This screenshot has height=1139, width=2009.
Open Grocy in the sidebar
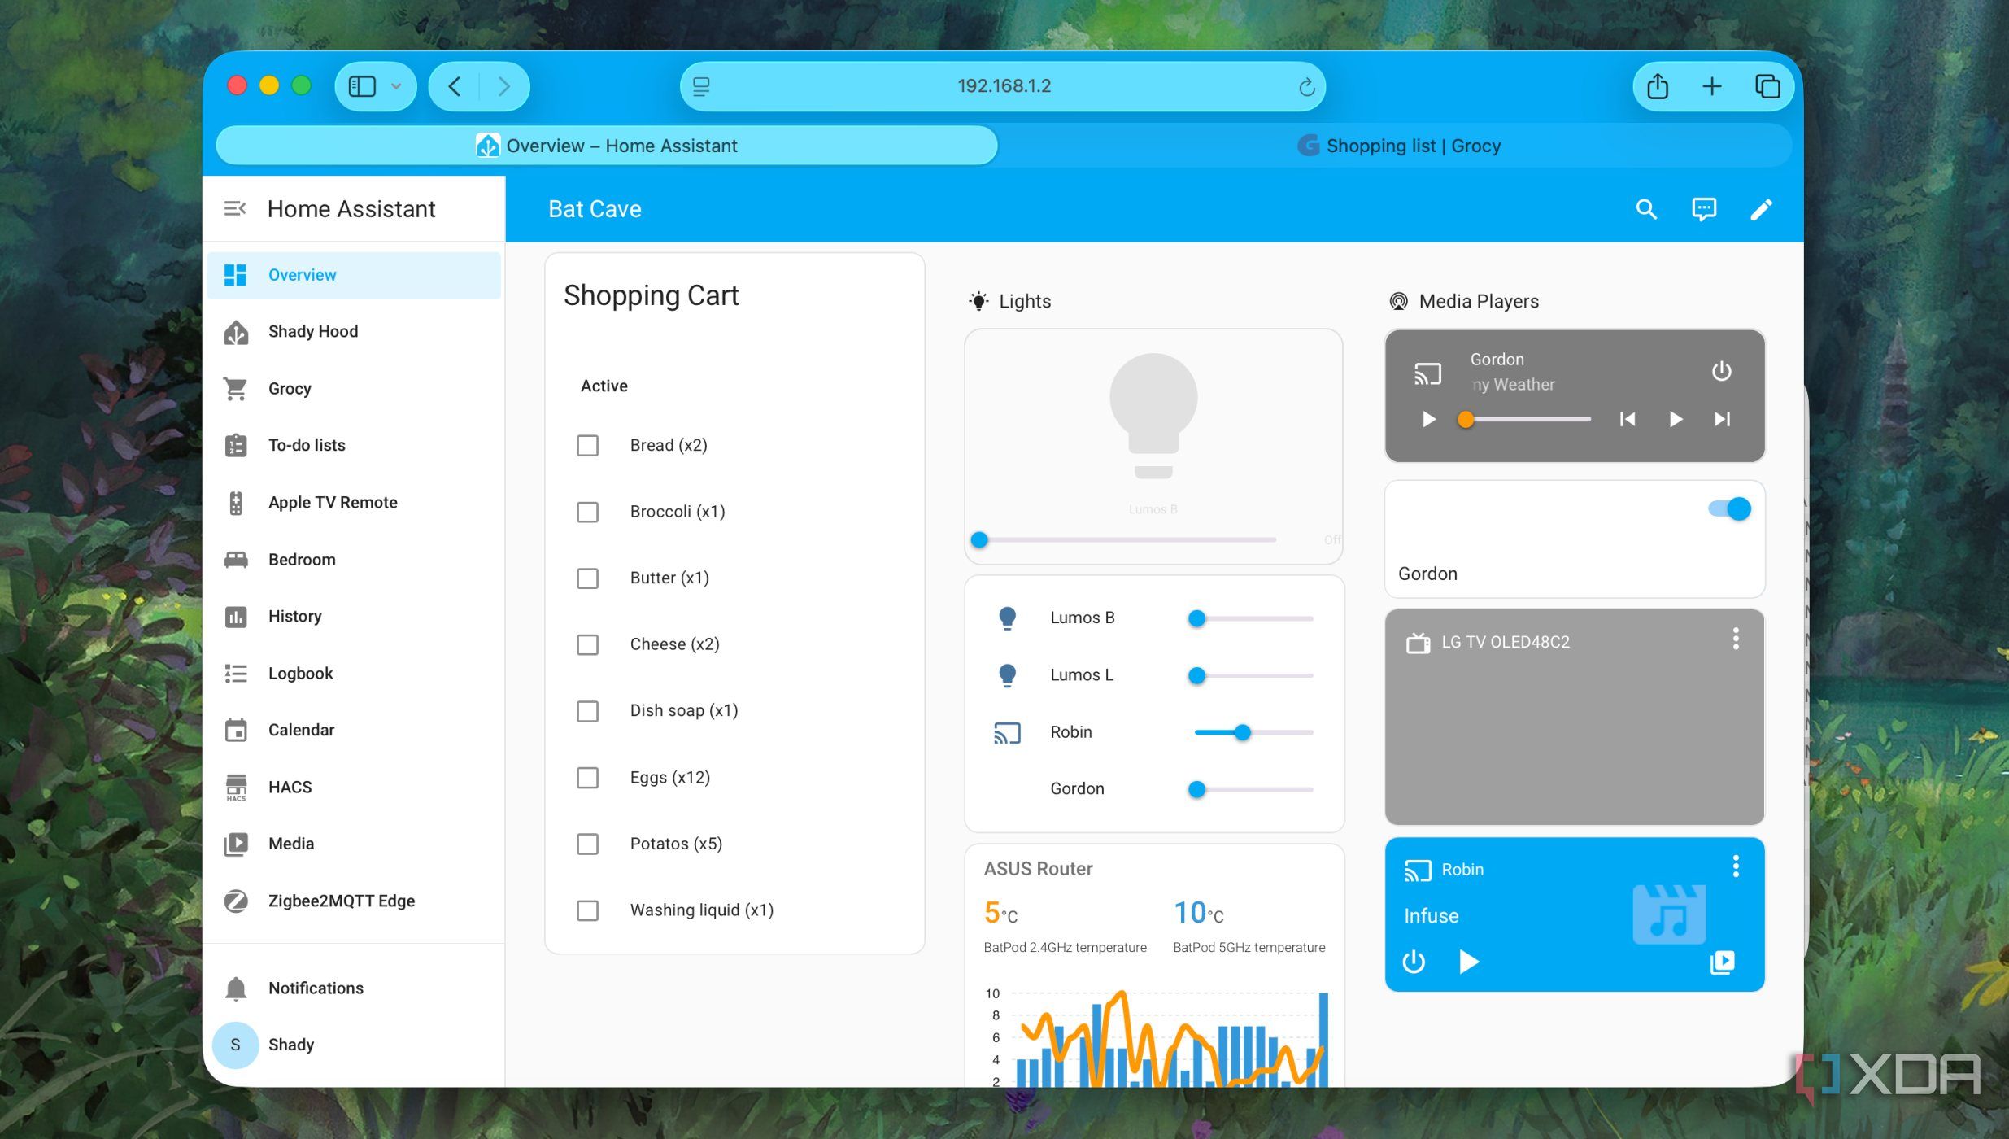click(354, 388)
